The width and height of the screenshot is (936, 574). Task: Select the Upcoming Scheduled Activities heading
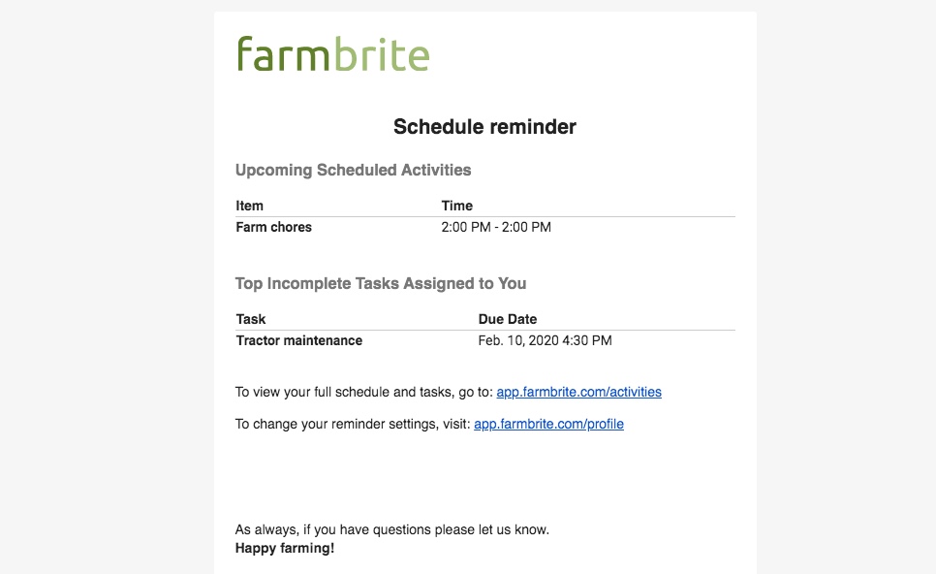click(353, 171)
